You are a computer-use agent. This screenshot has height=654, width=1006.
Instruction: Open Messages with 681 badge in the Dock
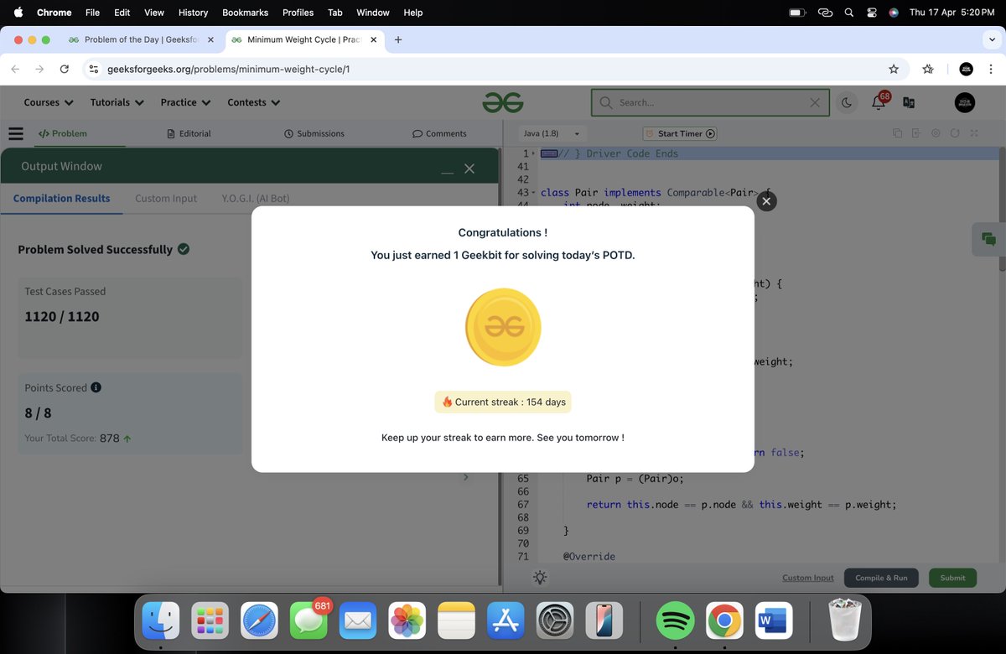309,621
